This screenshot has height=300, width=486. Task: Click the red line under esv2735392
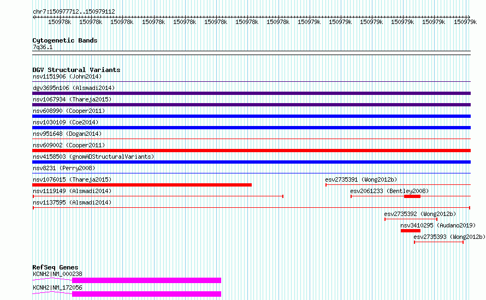pyautogui.click(x=411, y=219)
